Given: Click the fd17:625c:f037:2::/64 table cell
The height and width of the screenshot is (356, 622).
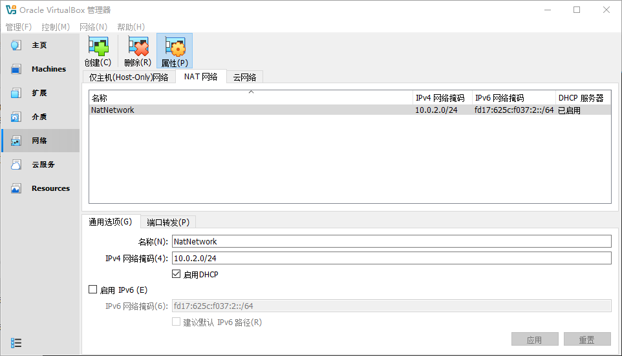Looking at the screenshot, I should 514,110.
